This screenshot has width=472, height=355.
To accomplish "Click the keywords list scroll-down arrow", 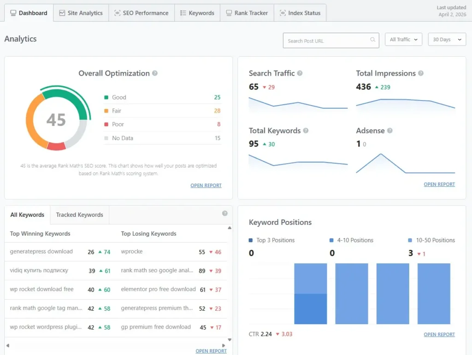I will coord(230,340).
